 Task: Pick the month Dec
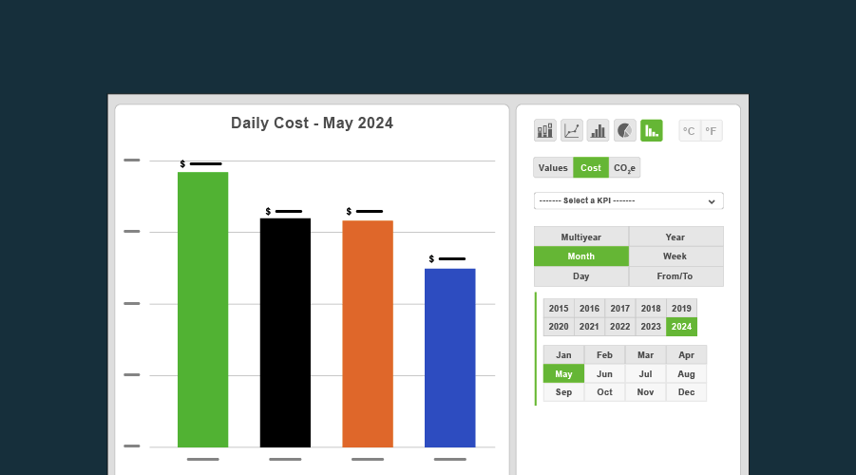click(x=686, y=392)
